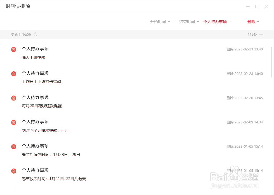
Task: Click timestamp 删除 2023-02-20 13:45
Action: 245,98
